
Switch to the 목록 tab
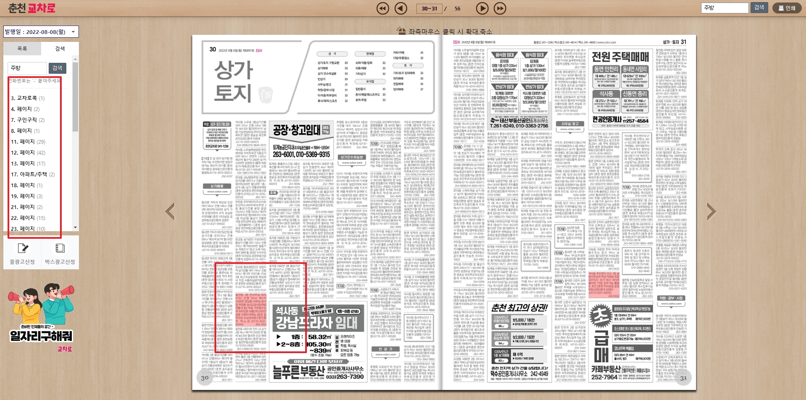[x=23, y=48]
